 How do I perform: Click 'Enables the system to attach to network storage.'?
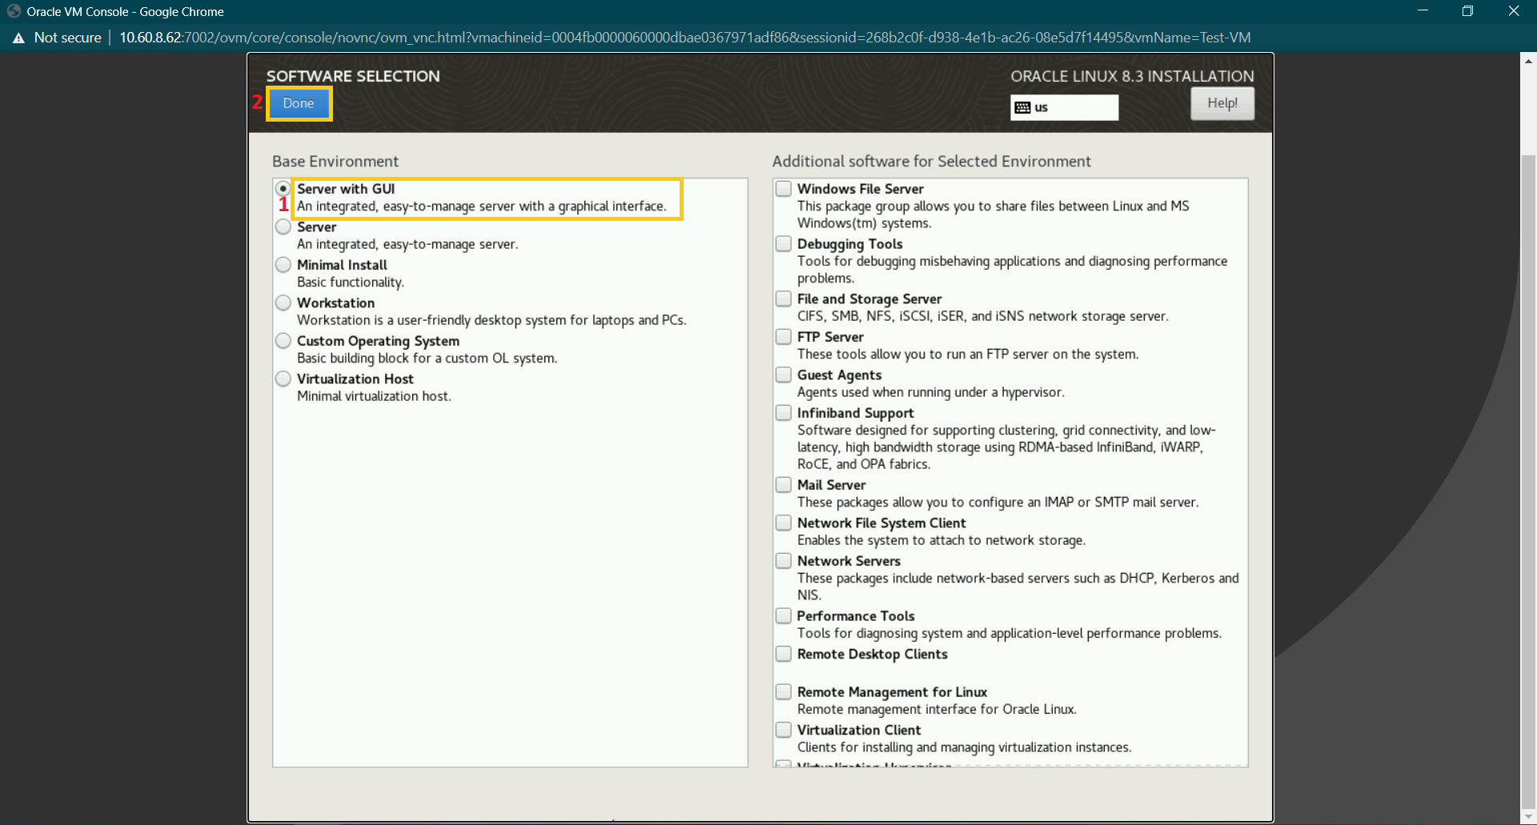coord(941,540)
